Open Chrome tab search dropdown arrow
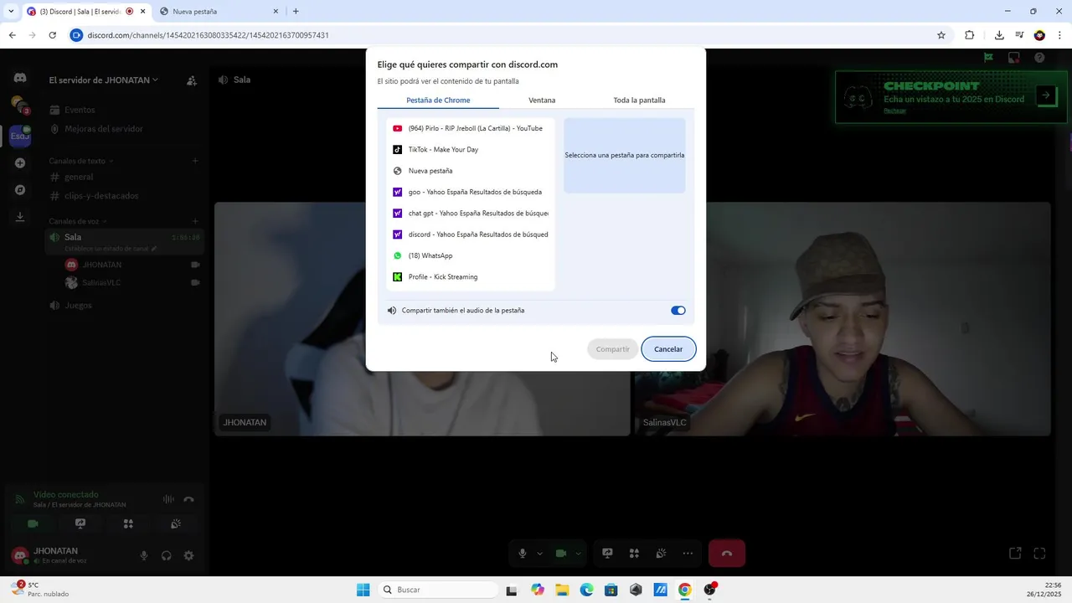The height and width of the screenshot is (603, 1072). 11,12
